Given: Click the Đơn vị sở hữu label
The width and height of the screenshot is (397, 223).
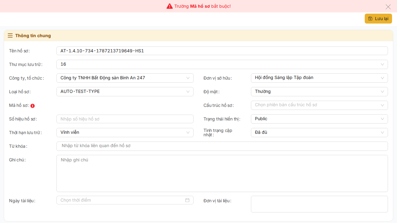Looking at the screenshot, I should pyautogui.click(x=218, y=78).
